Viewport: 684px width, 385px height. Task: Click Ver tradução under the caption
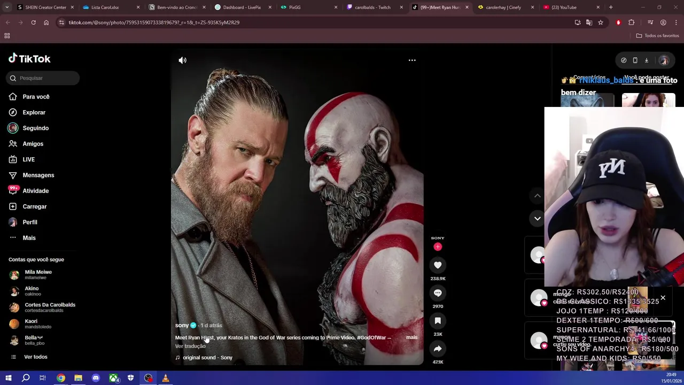click(x=190, y=346)
